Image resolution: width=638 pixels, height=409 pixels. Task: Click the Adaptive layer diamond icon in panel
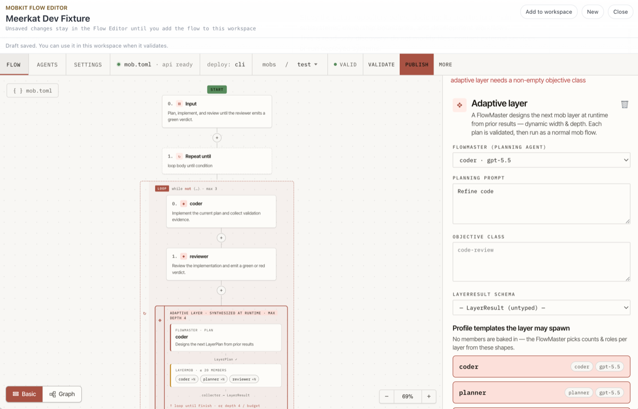(459, 105)
